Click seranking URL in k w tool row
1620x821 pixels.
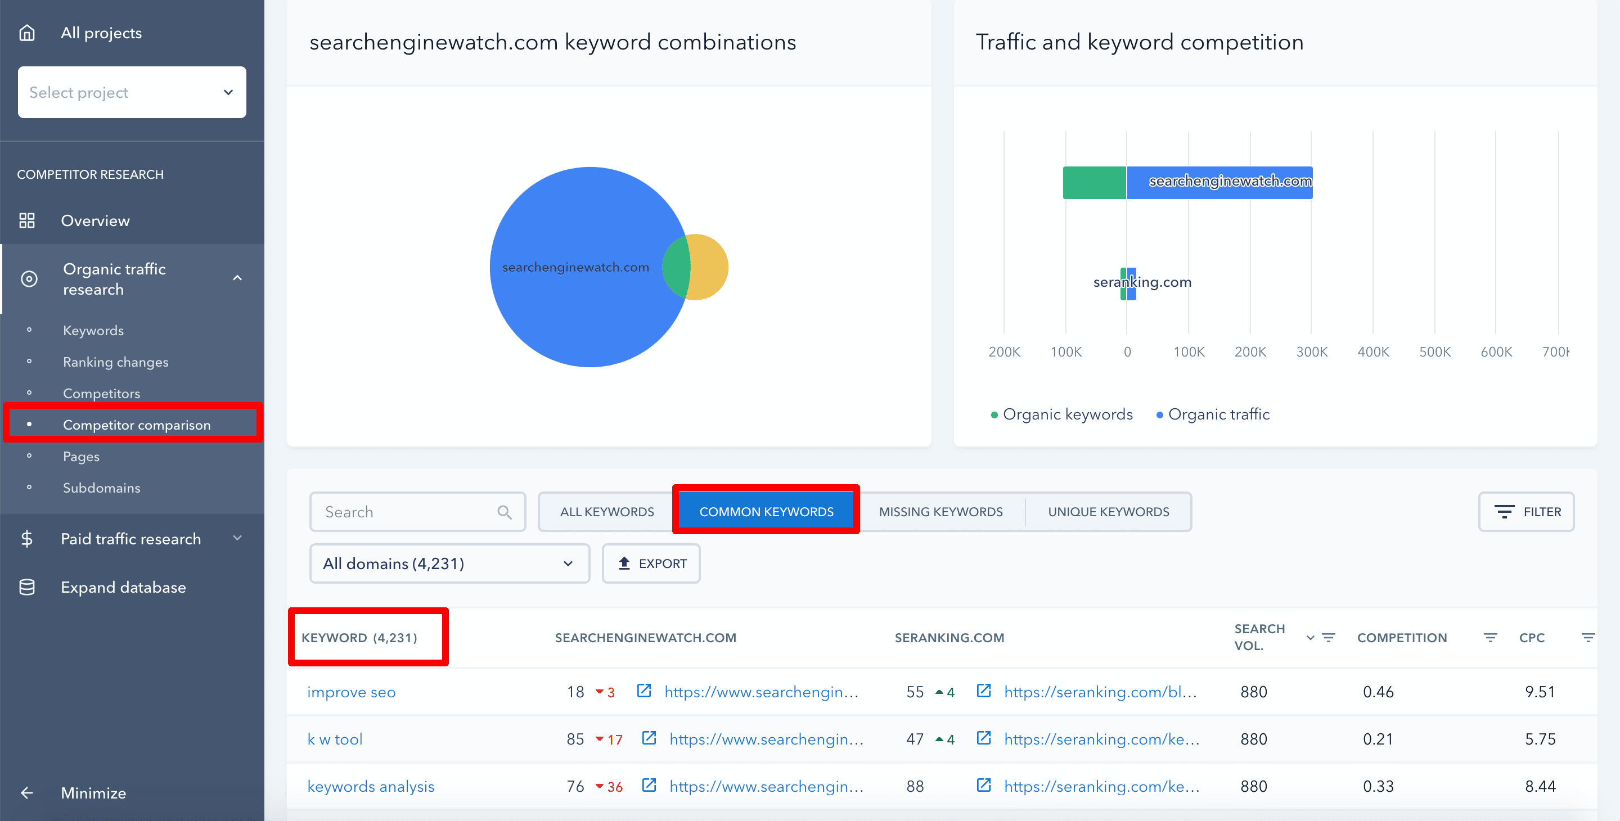tap(1102, 739)
